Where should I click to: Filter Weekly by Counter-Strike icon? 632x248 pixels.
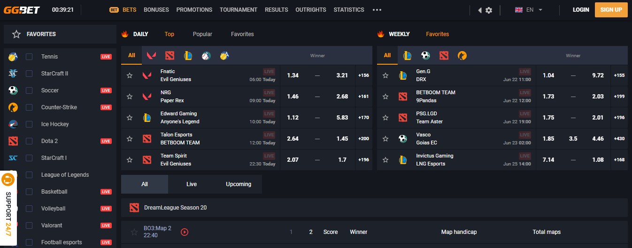coord(462,56)
